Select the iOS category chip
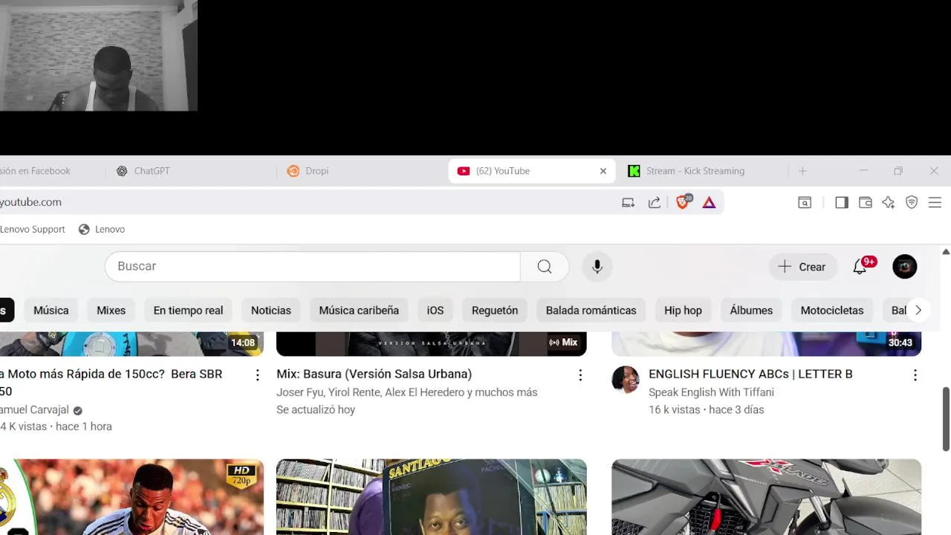 (x=435, y=311)
